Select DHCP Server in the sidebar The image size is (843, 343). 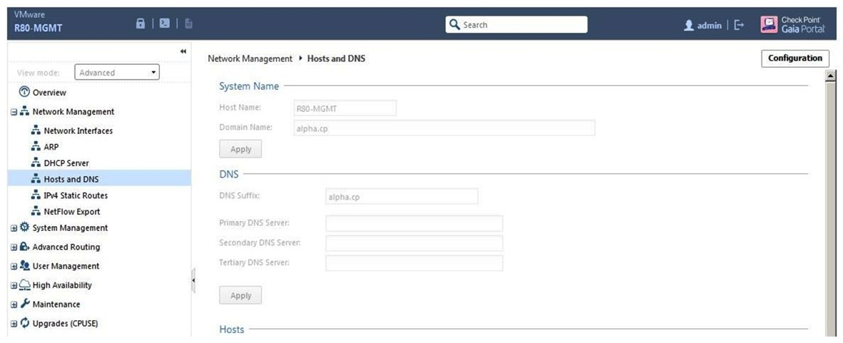[66, 163]
